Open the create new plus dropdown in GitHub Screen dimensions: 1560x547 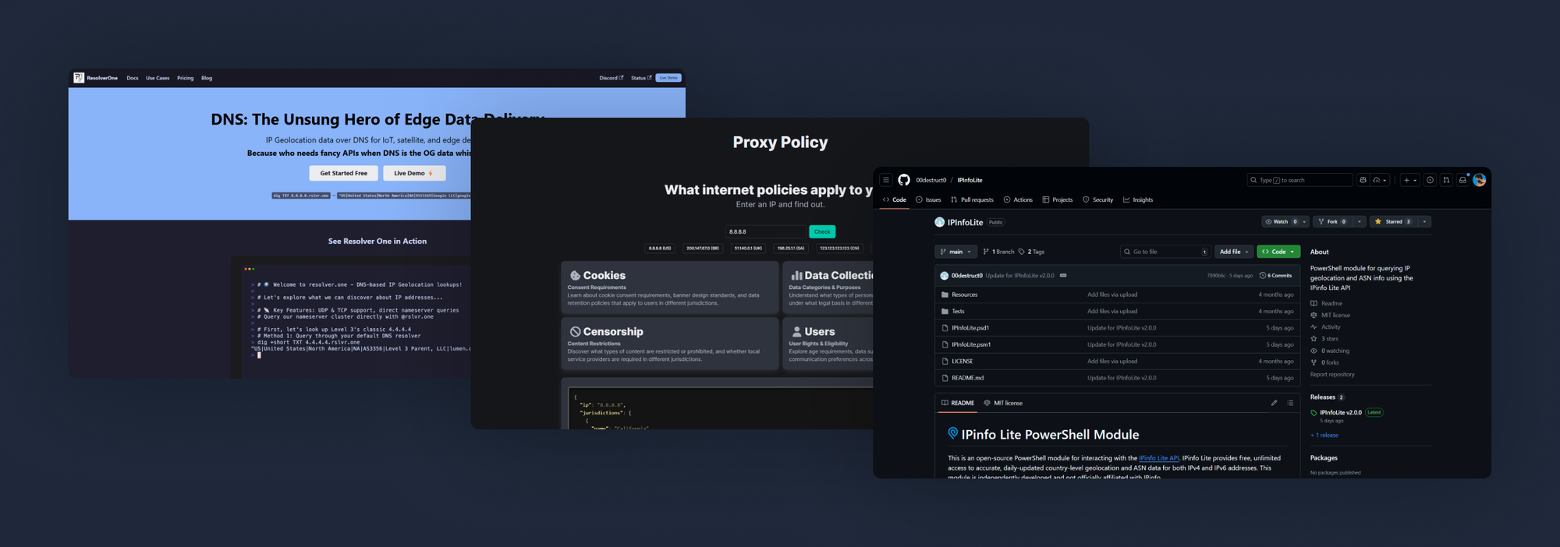pyautogui.click(x=1410, y=180)
